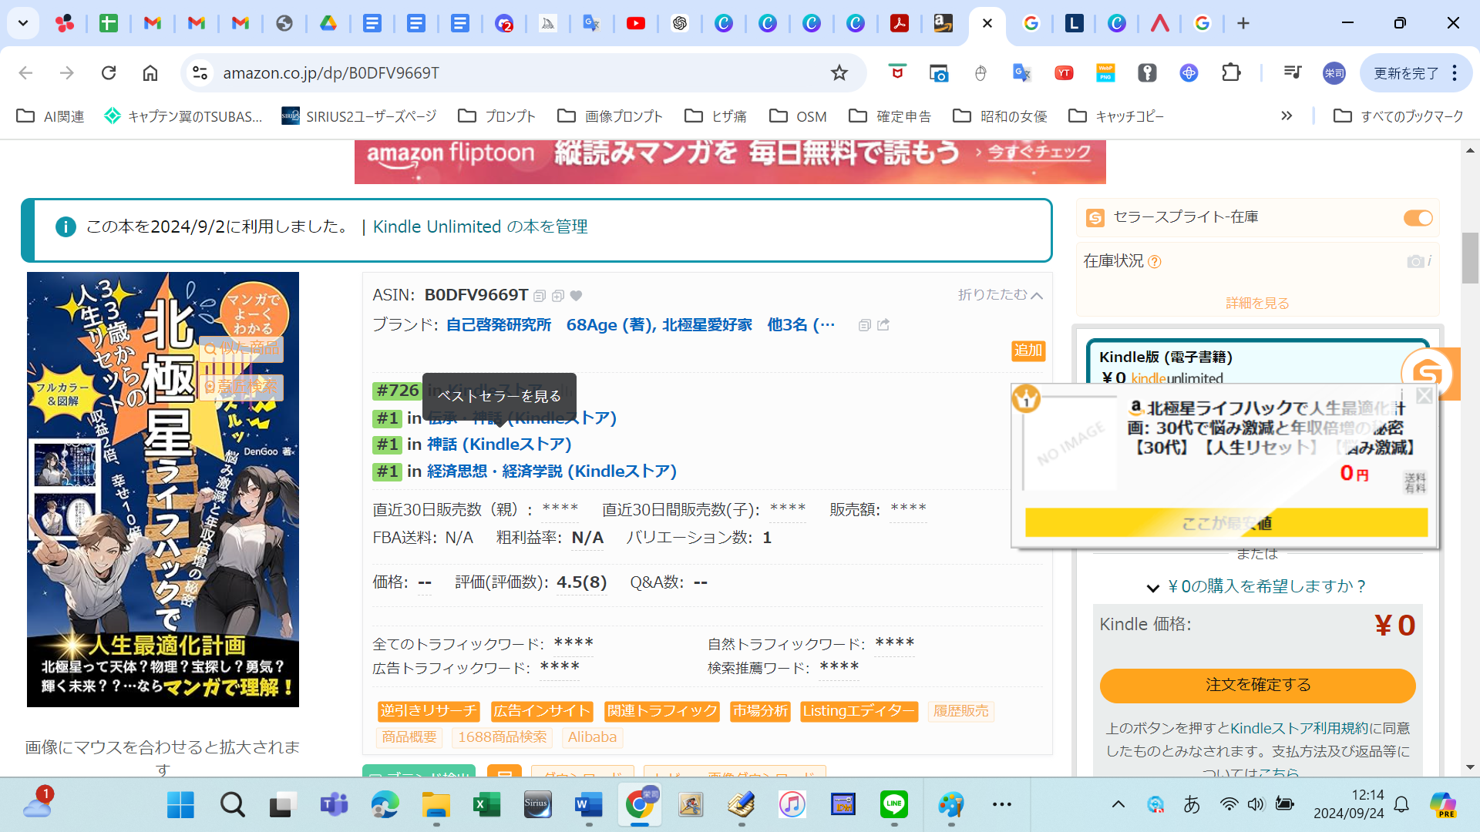Open the notification bell in system tray

click(x=1401, y=805)
